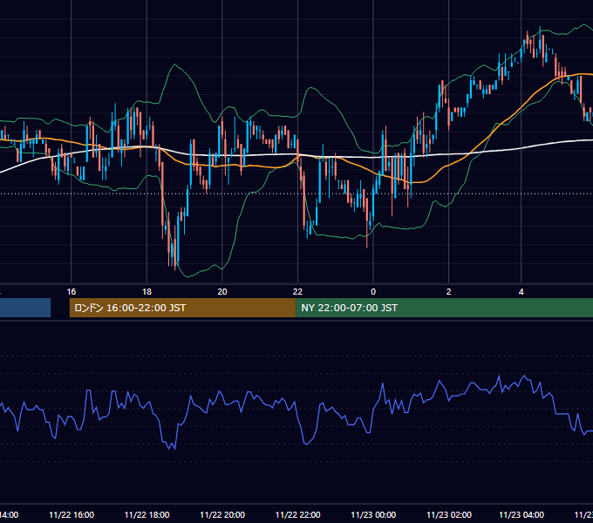Click the 22 hour axis label

point(297,292)
